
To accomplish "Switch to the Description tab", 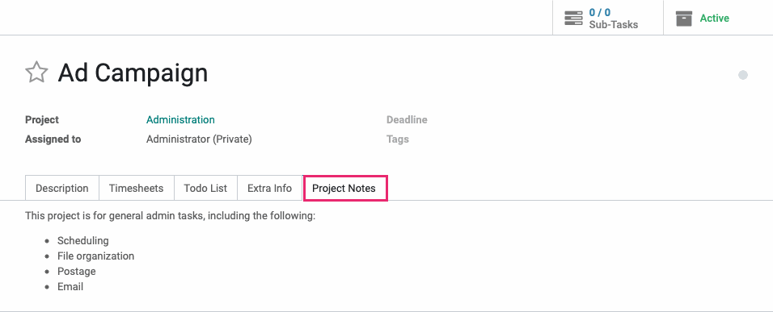I will [62, 188].
